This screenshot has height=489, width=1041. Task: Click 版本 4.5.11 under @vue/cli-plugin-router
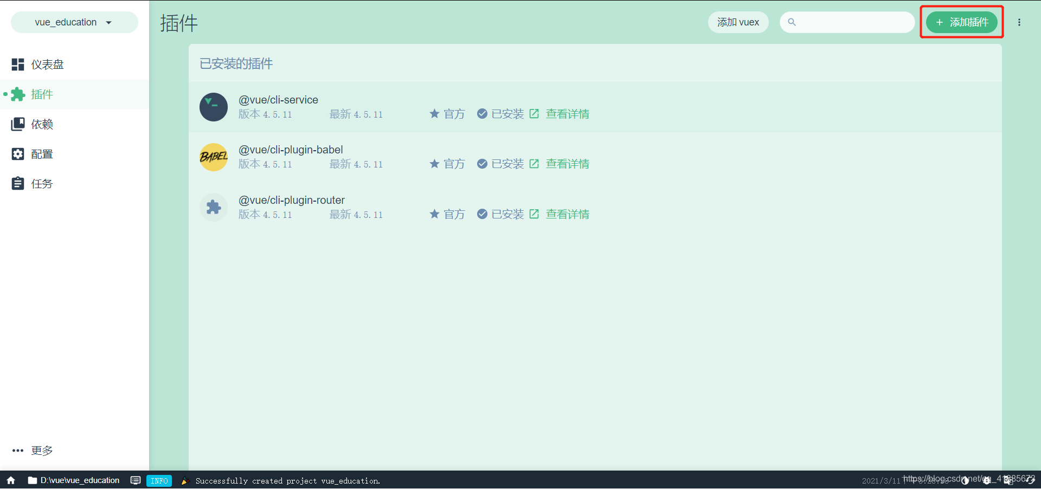(265, 215)
